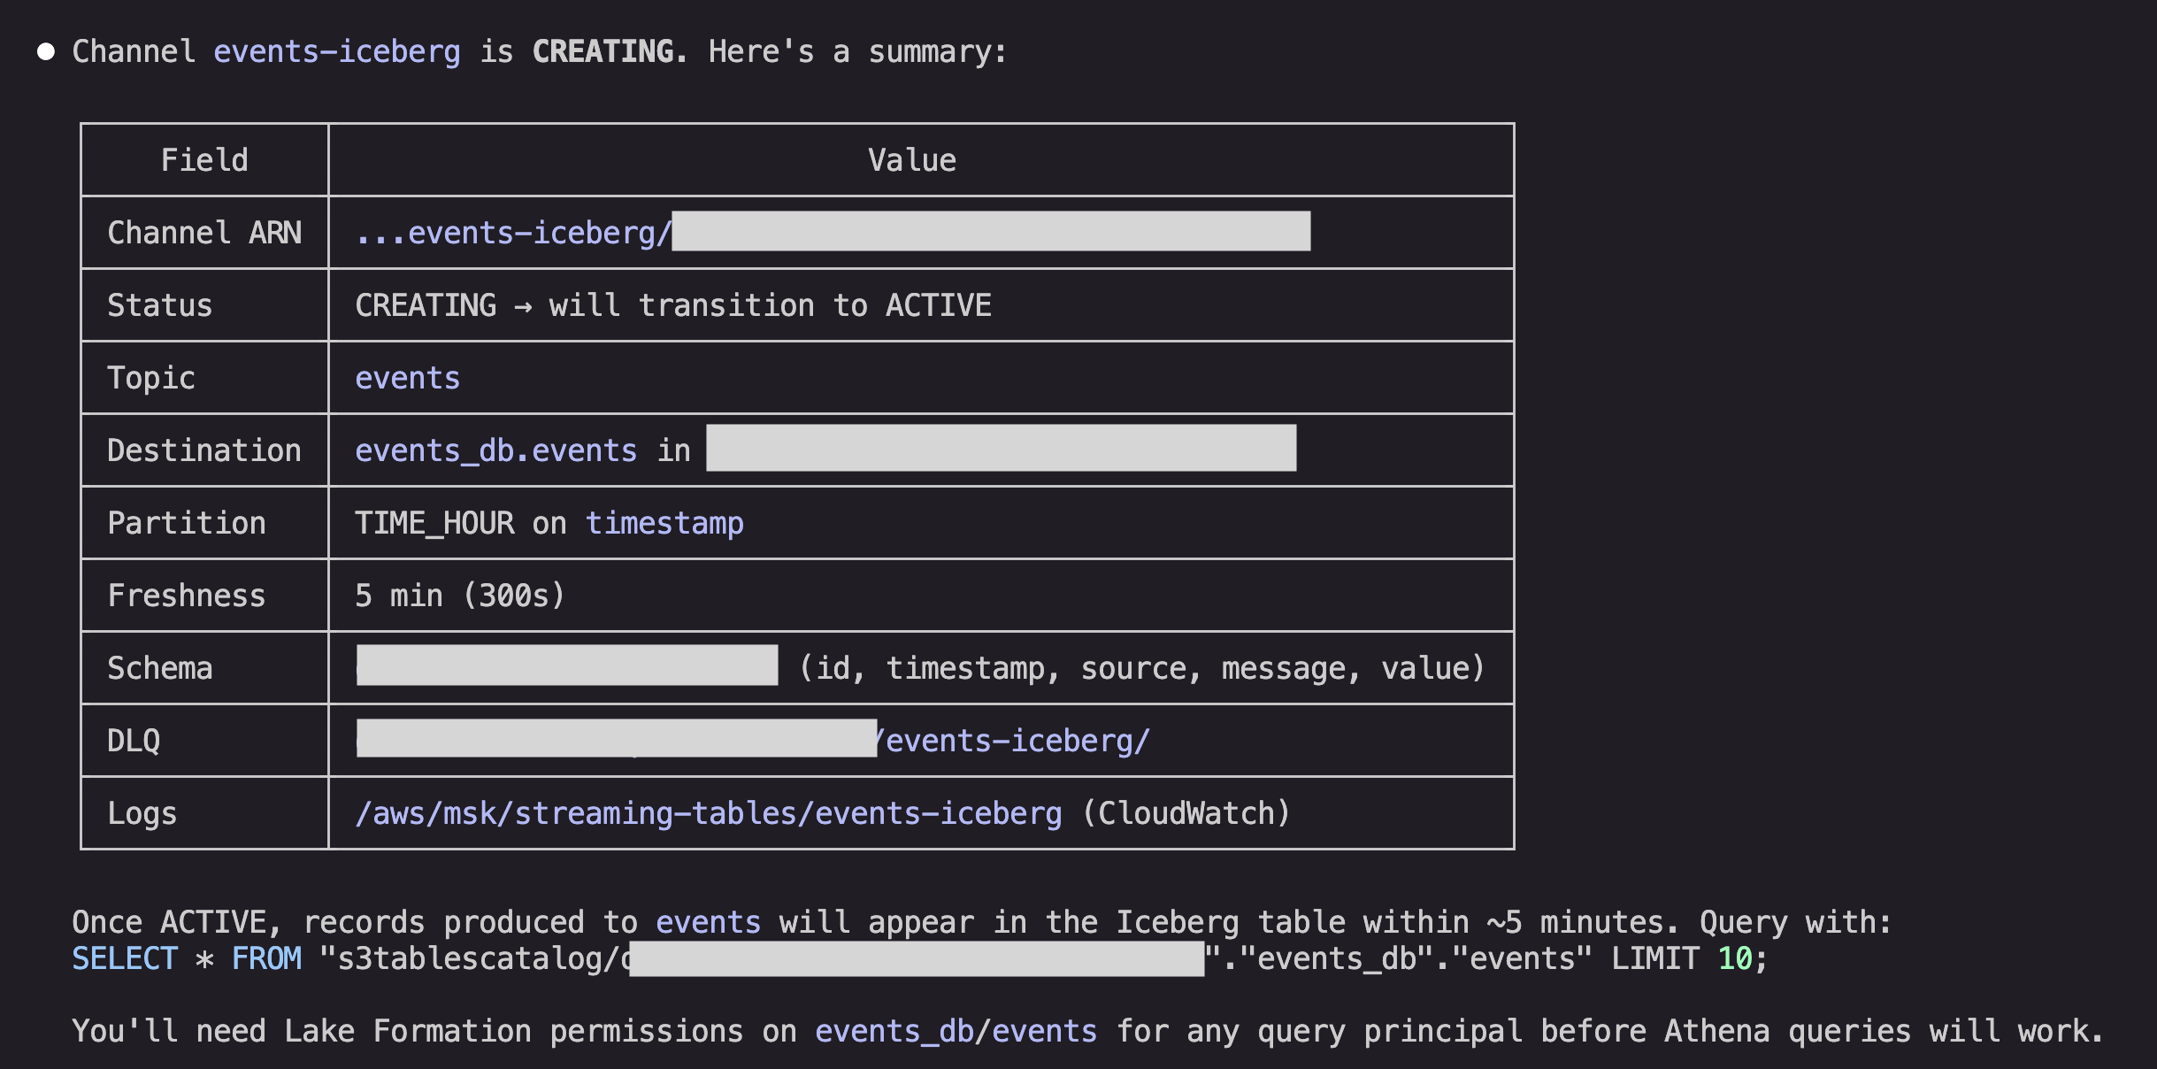
Task: Click 'CREATING → will transition to ACTIVE' value
Action: (673, 305)
